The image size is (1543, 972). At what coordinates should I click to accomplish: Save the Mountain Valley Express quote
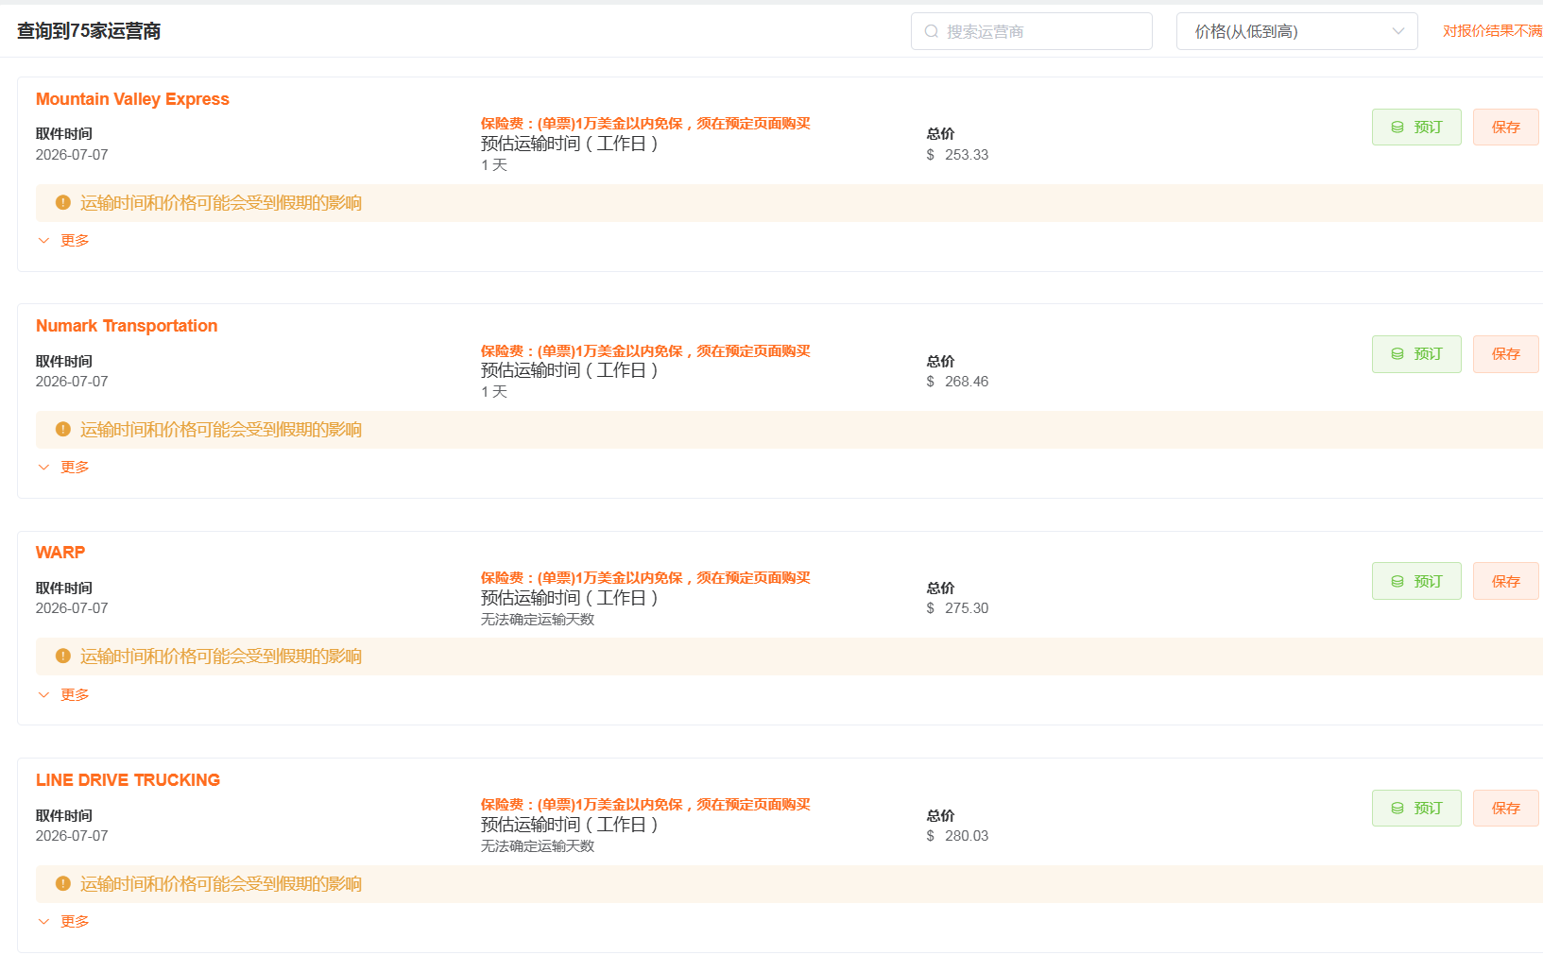pyautogui.click(x=1505, y=127)
